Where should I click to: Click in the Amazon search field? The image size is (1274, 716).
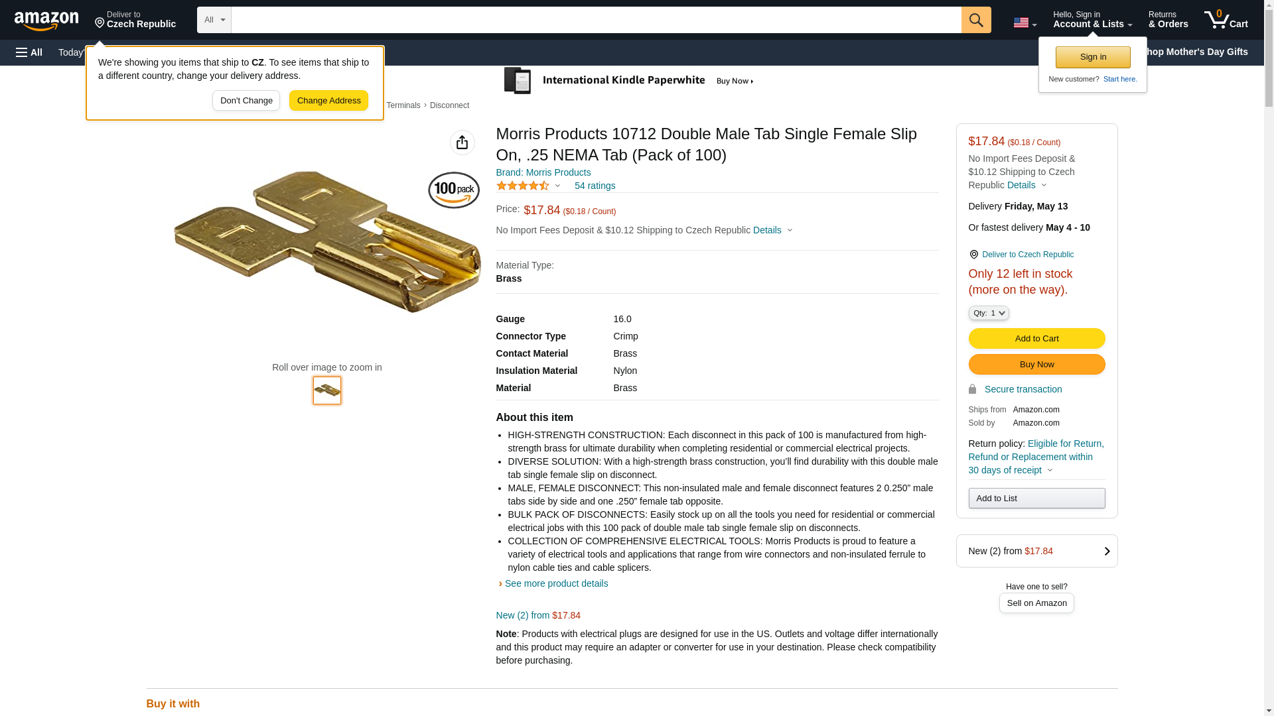point(596,20)
